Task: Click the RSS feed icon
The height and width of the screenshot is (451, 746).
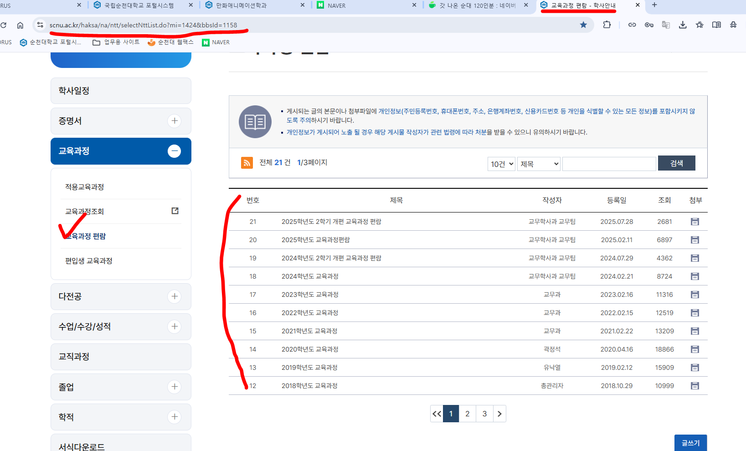Action: coord(247,163)
